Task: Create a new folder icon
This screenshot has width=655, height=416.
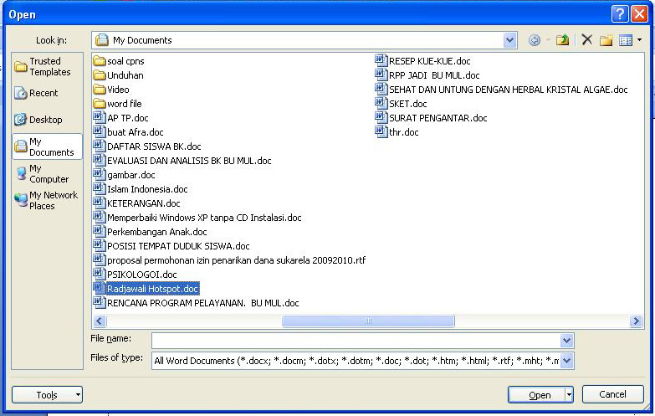Action: [606, 40]
